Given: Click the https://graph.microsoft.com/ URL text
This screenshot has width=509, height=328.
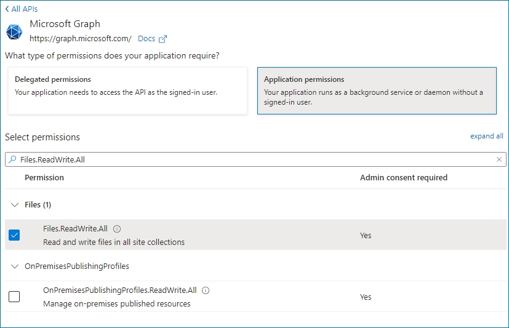Looking at the screenshot, I should coord(81,39).
